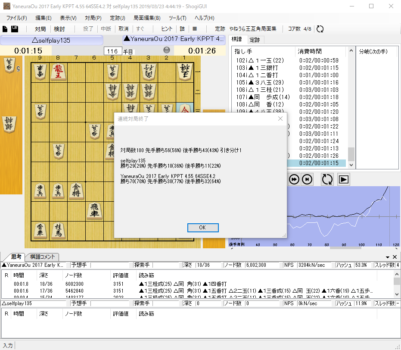The image size is (401, 350).
Task: Open the ファイル(F) menu
Action: [x=17, y=18]
